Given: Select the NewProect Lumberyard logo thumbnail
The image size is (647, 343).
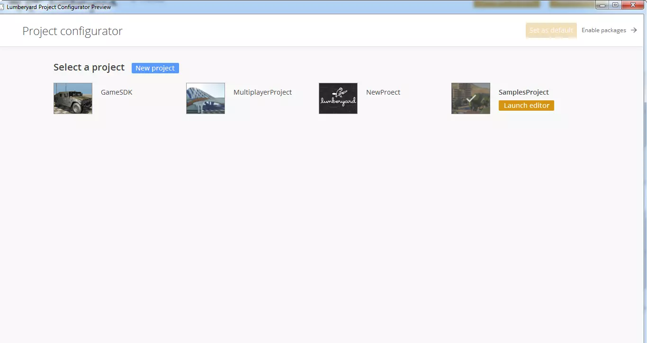Looking at the screenshot, I should pos(338,98).
